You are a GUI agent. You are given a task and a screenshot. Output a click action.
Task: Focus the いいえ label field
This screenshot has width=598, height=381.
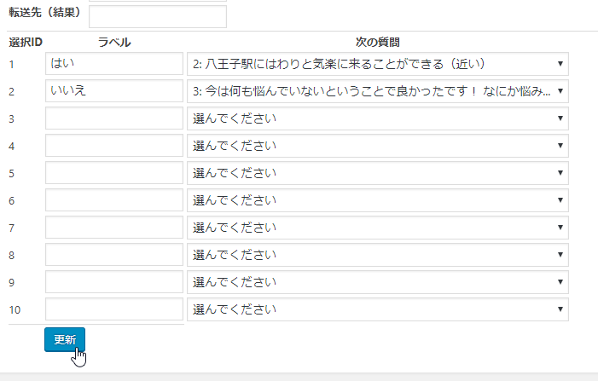point(114,91)
